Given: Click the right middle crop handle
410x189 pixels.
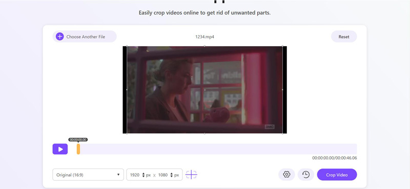Looking at the screenshot, I should tap(282, 90).
